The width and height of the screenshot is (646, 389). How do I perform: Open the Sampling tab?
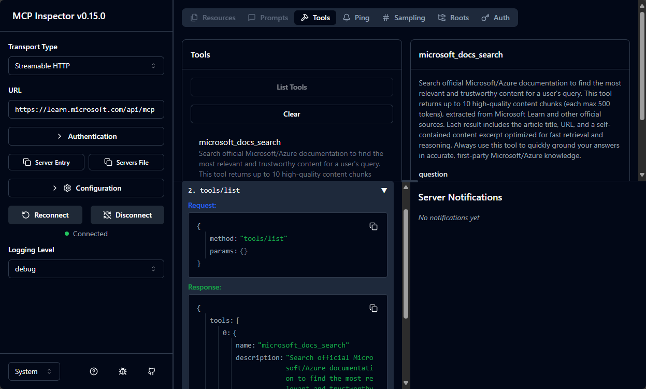click(x=404, y=18)
